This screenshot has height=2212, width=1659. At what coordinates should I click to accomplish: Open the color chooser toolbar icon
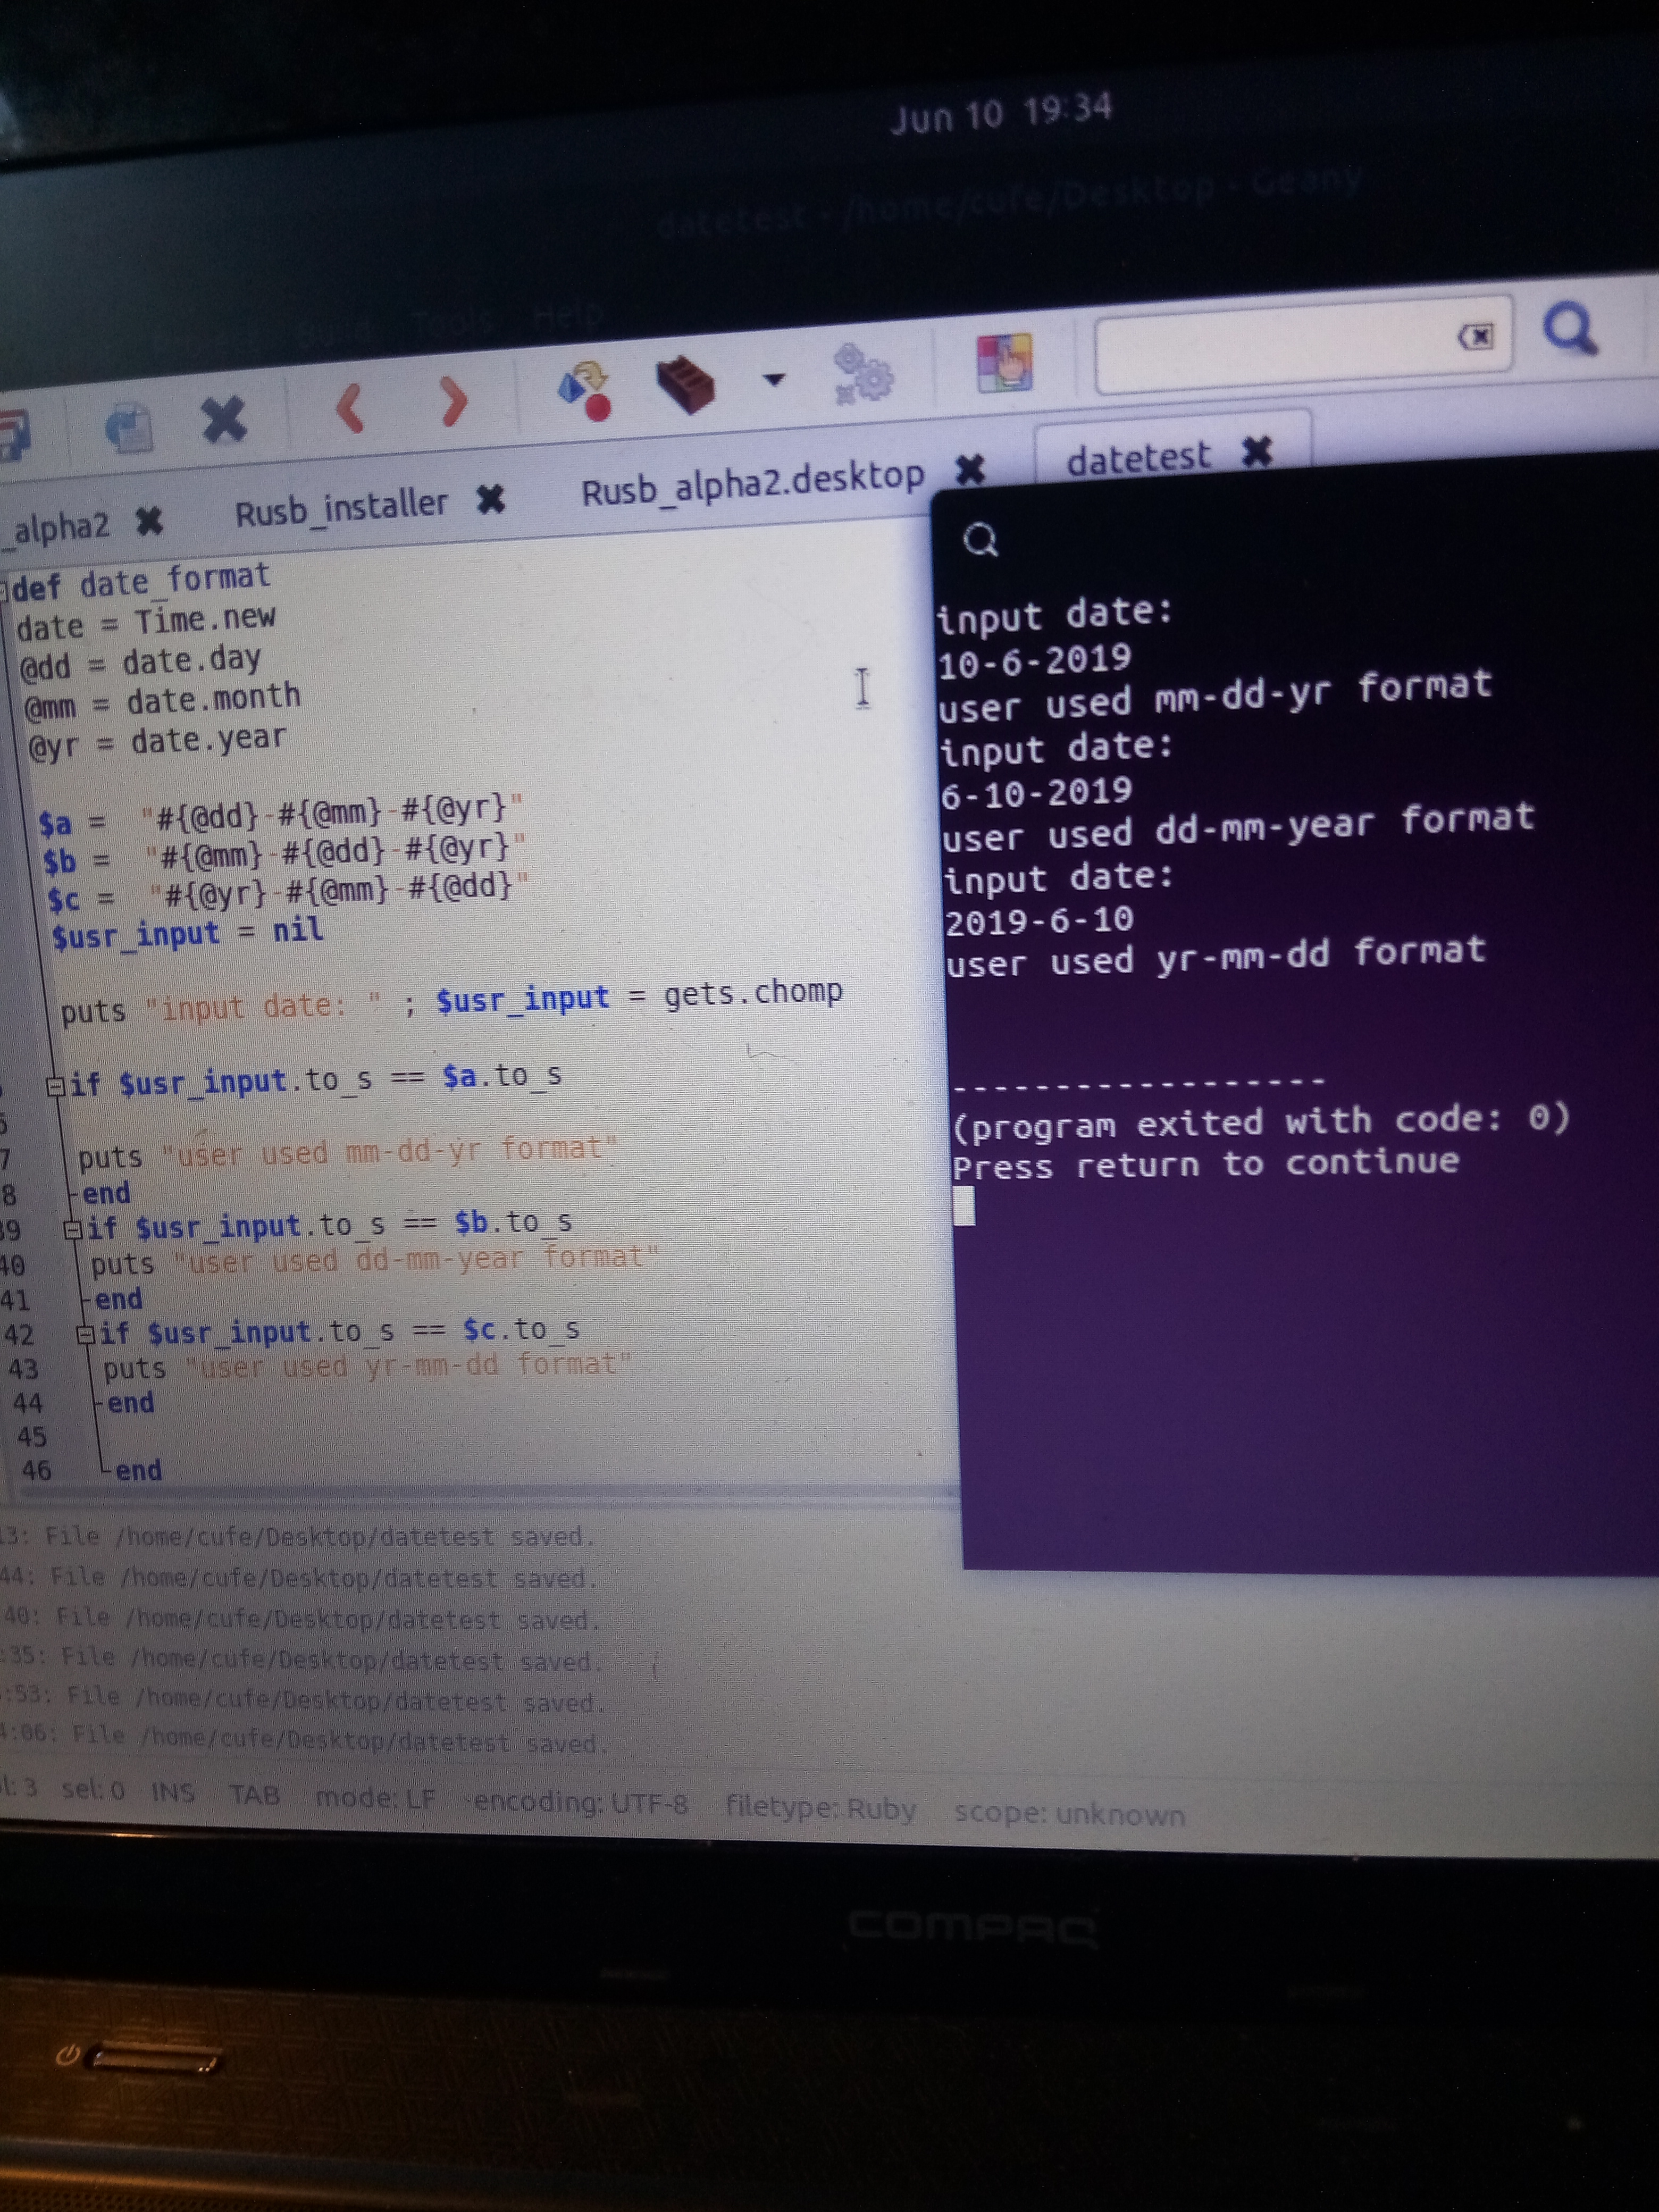point(1004,362)
